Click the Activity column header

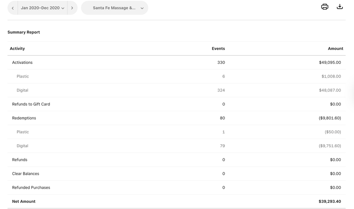tap(17, 49)
